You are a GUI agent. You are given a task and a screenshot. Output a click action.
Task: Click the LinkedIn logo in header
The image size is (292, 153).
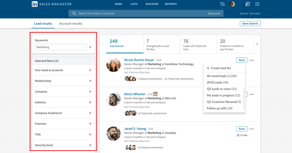pos(35,4)
